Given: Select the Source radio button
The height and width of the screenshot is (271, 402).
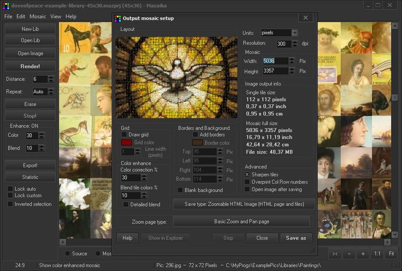Looking at the screenshot, I should [68, 253].
